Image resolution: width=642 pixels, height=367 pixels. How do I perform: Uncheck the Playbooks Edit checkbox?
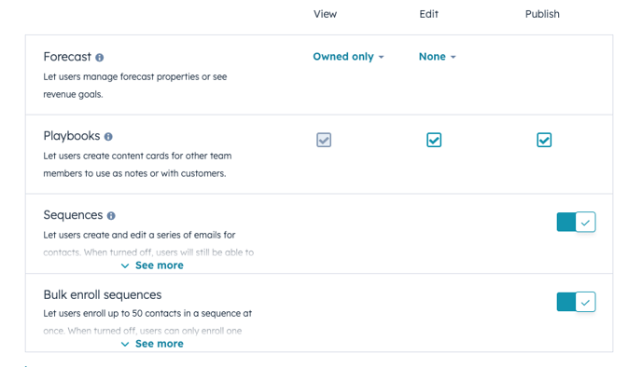click(x=434, y=140)
